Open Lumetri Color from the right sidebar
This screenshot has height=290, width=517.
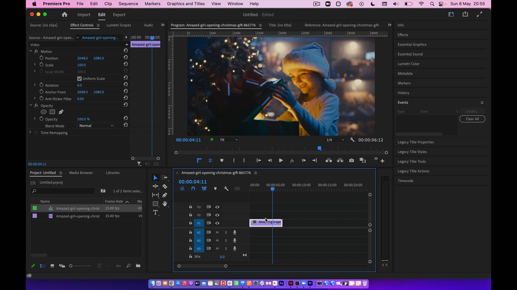click(x=408, y=64)
